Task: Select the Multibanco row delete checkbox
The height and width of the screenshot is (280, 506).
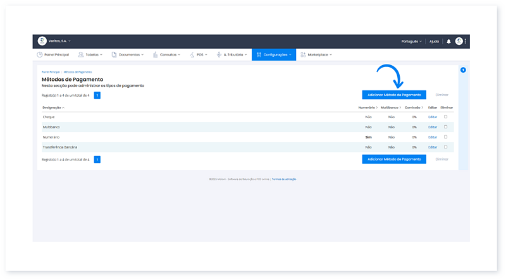Action: pos(446,127)
